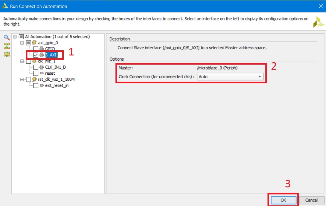326x206 pixels.
Task: Click the axi_gpio_0 IP block icon
Action: pos(34,43)
